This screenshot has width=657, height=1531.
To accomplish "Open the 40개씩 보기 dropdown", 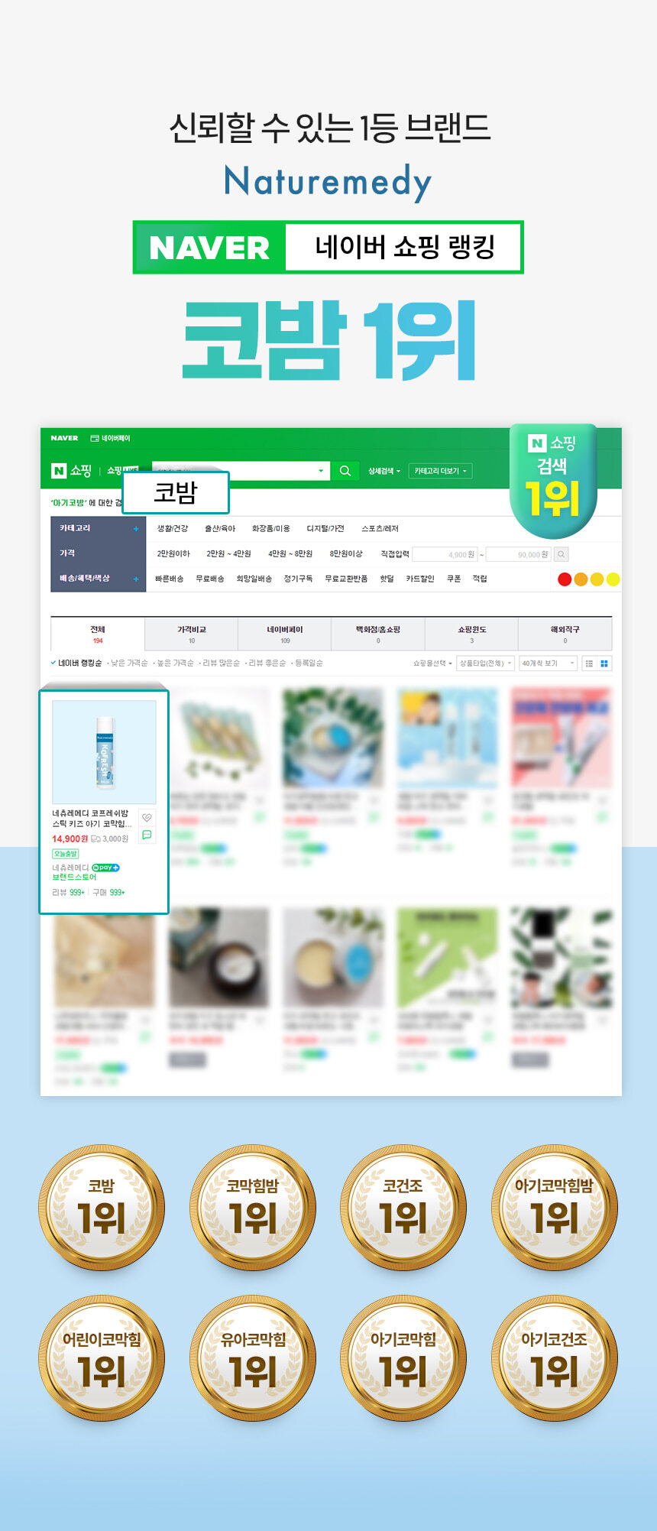I will 548,663.
